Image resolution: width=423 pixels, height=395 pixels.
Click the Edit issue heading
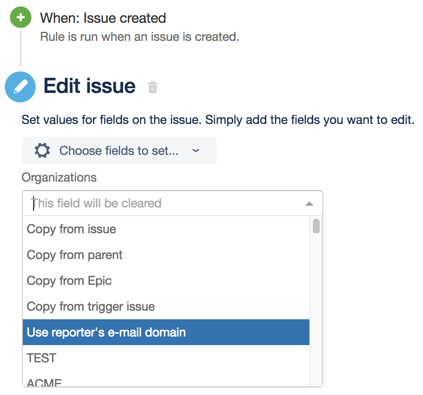tap(90, 86)
